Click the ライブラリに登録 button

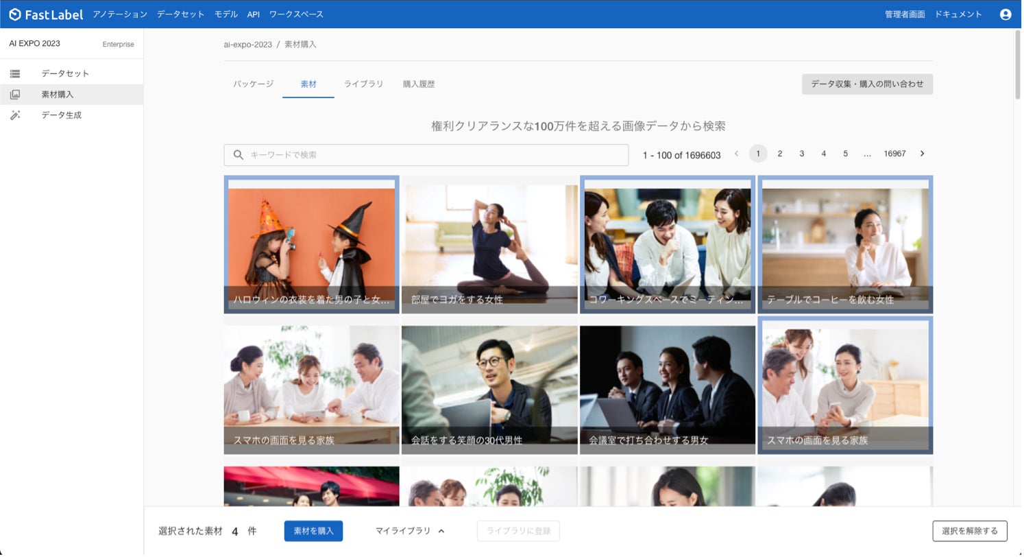coord(518,531)
